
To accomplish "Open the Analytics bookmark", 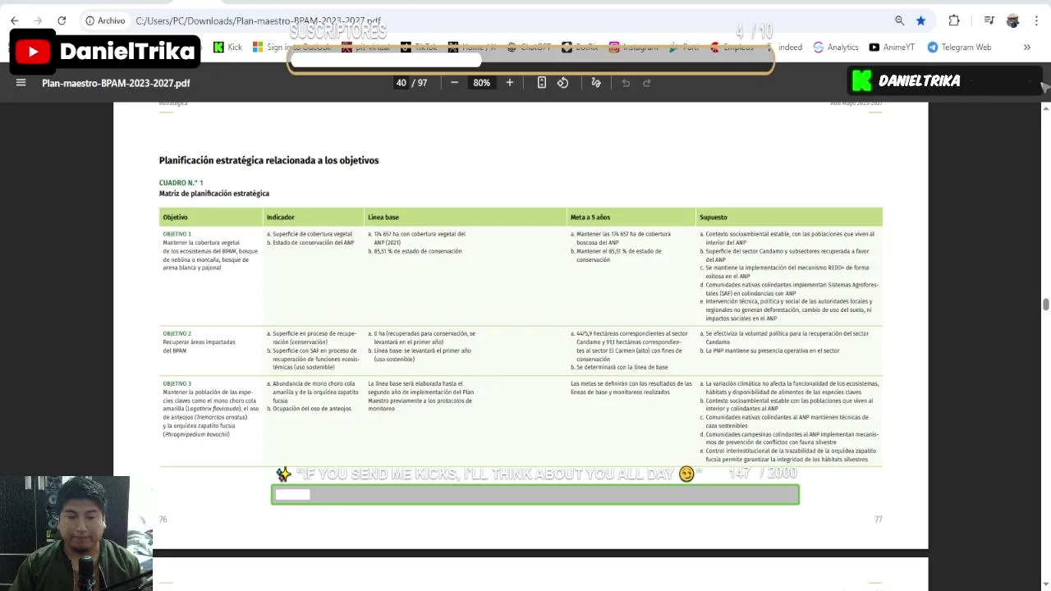I will pos(835,47).
